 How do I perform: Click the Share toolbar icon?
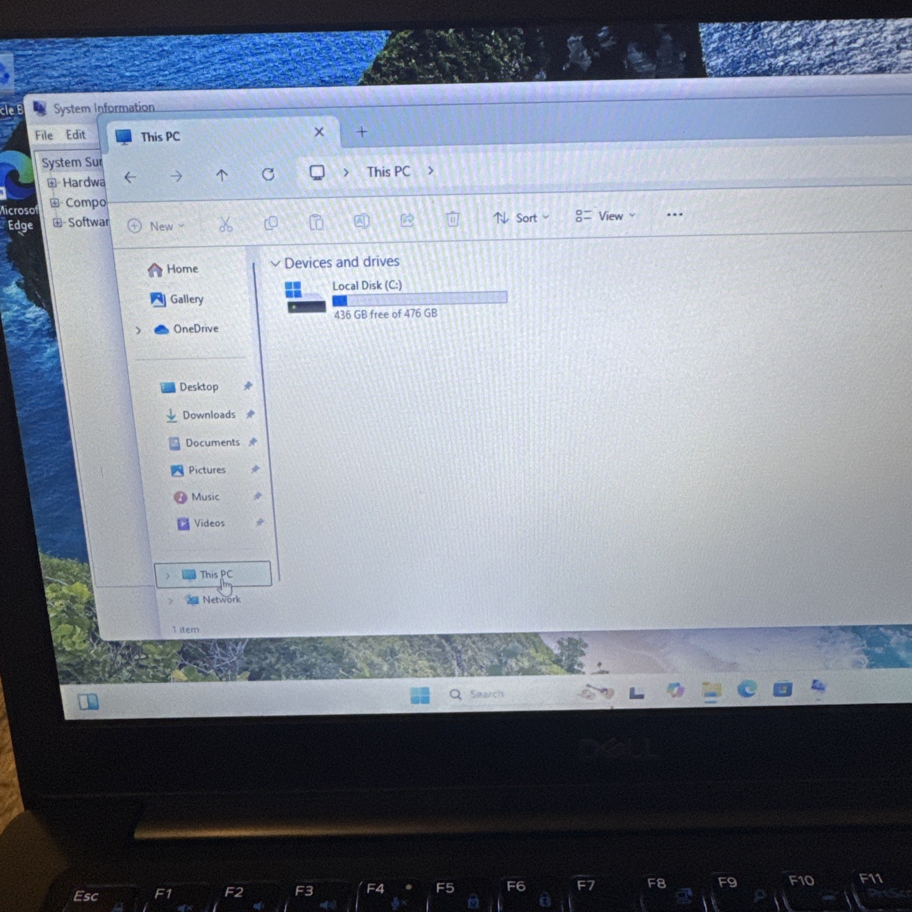point(407,219)
